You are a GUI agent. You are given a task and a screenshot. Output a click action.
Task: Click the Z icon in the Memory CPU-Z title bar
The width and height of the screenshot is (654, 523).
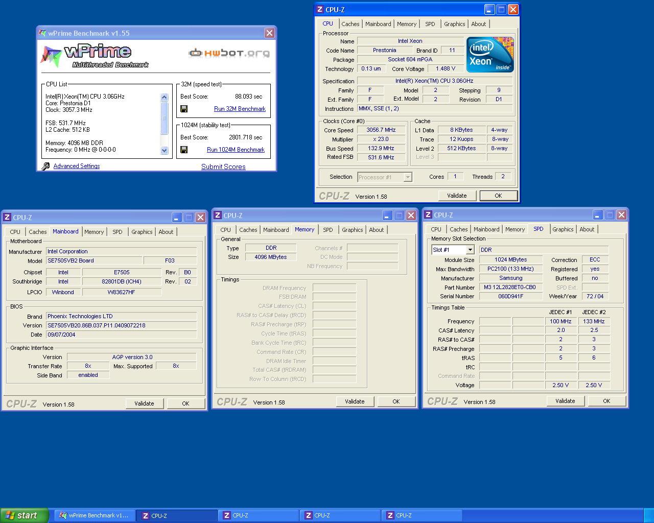pyautogui.click(x=218, y=216)
